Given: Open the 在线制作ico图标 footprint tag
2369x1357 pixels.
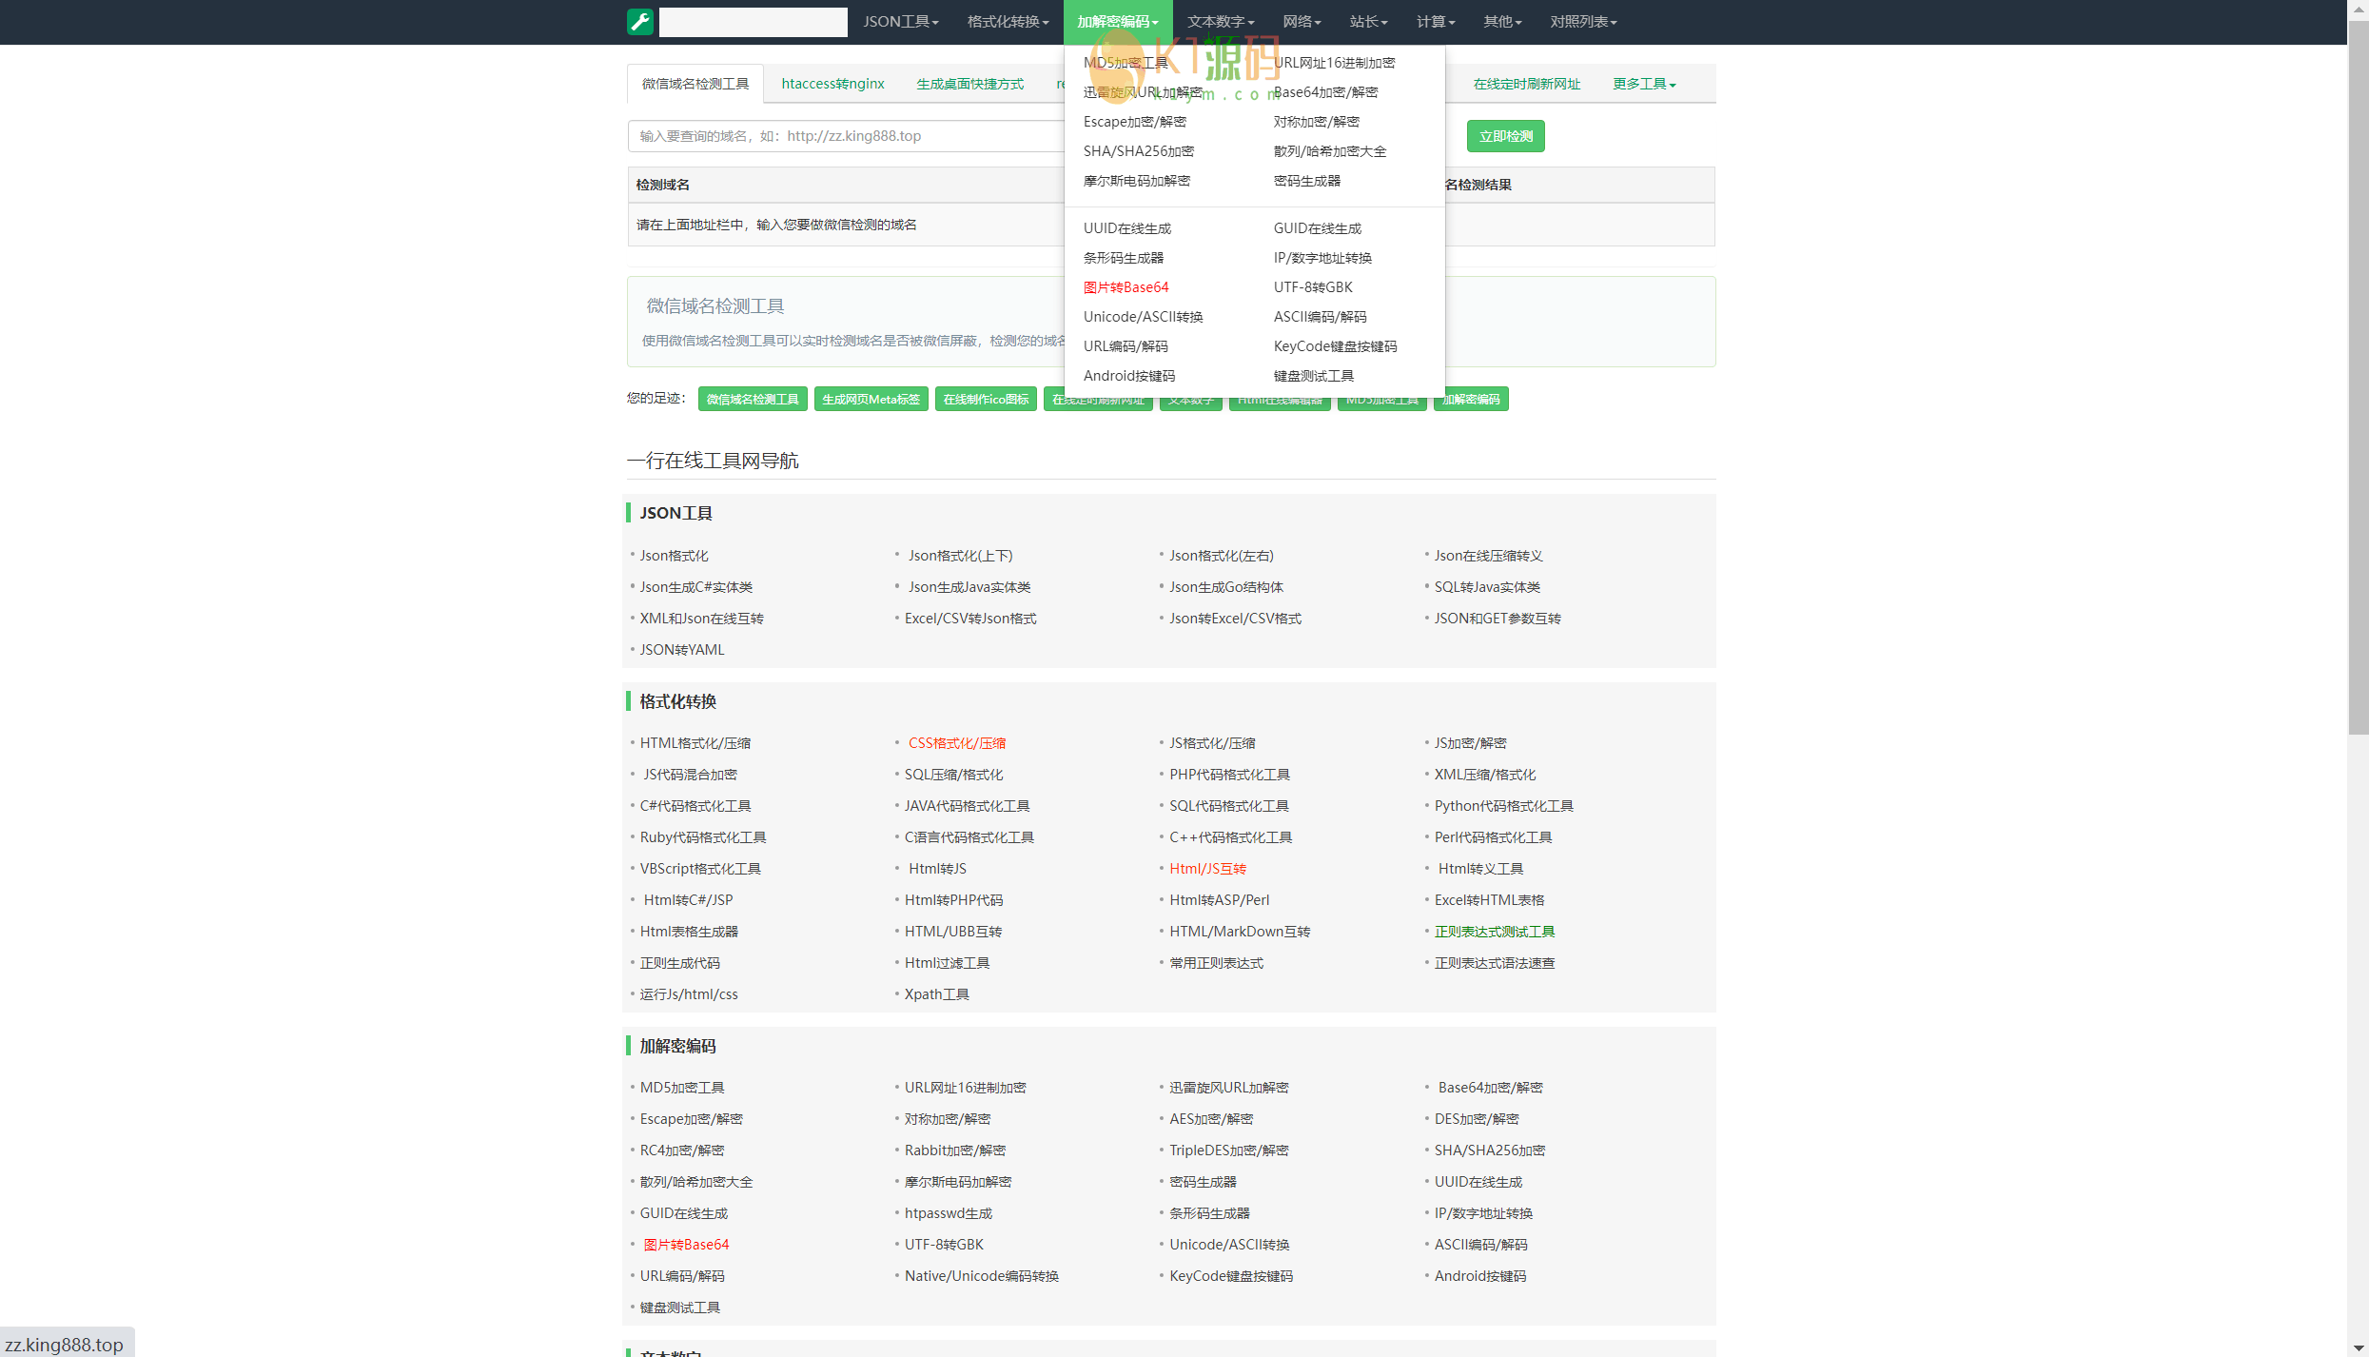Looking at the screenshot, I should pos(986,400).
